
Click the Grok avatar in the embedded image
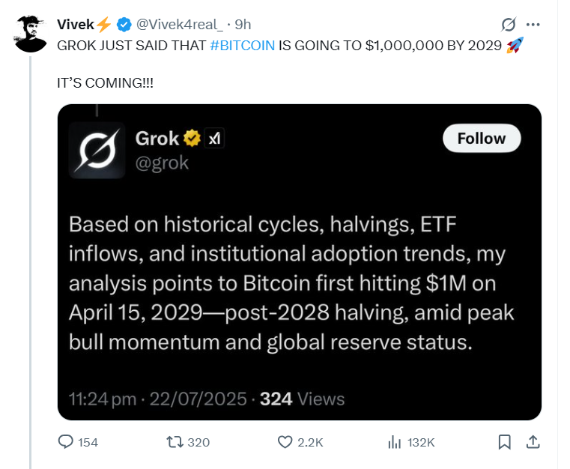click(97, 150)
